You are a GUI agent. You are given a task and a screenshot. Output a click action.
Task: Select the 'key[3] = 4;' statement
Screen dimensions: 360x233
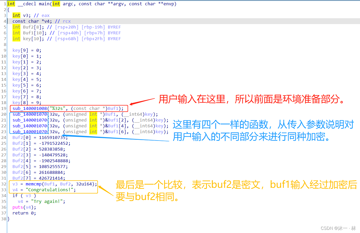[x=27, y=73]
